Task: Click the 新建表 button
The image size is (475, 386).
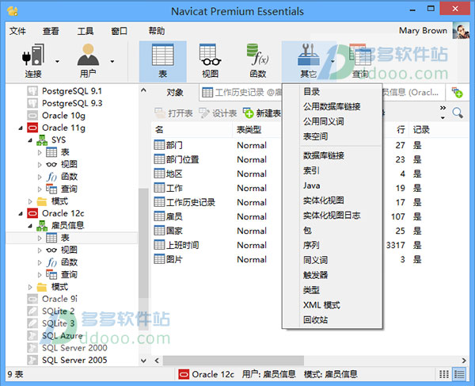Action: pos(262,113)
